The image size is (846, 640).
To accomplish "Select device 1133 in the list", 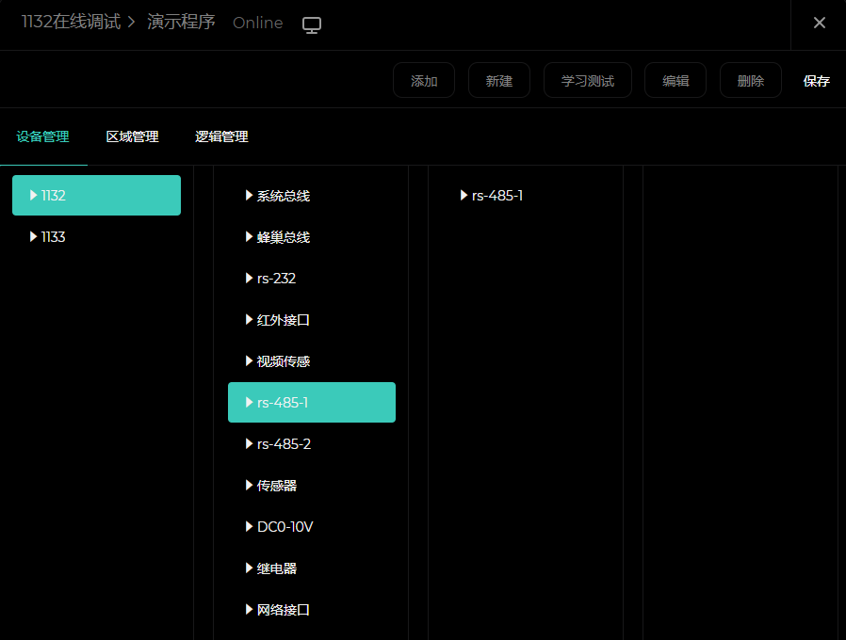I will (97, 236).
